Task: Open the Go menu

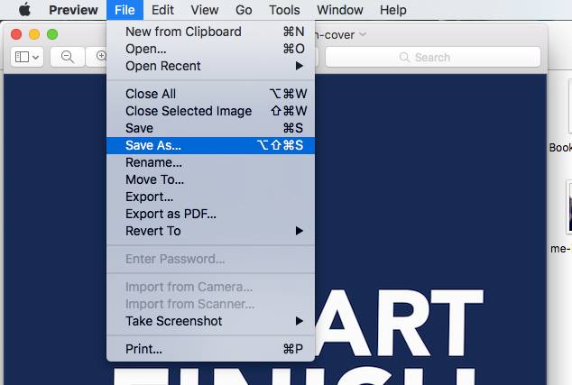Action: tap(244, 10)
